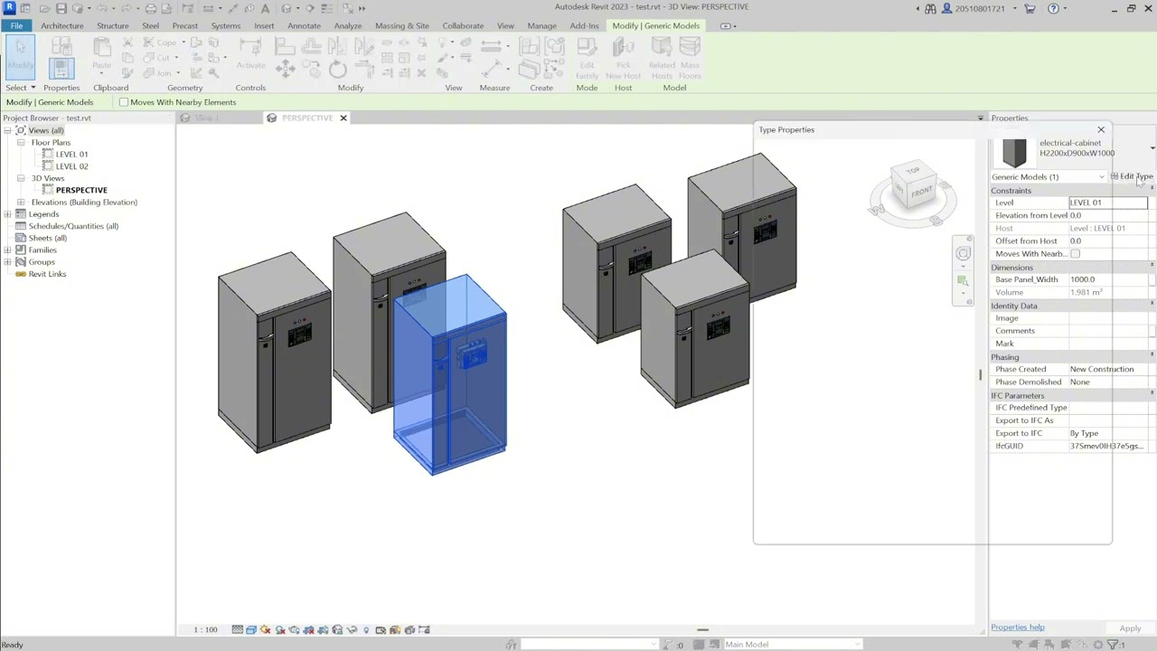
Task: Close the Type Properties dialog
Action: point(1101,130)
